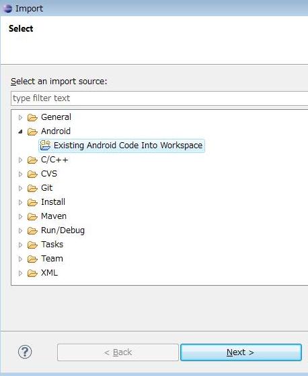This screenshot has width=308, height=376.
Task: Select the Android folder label
Action: 56,131
